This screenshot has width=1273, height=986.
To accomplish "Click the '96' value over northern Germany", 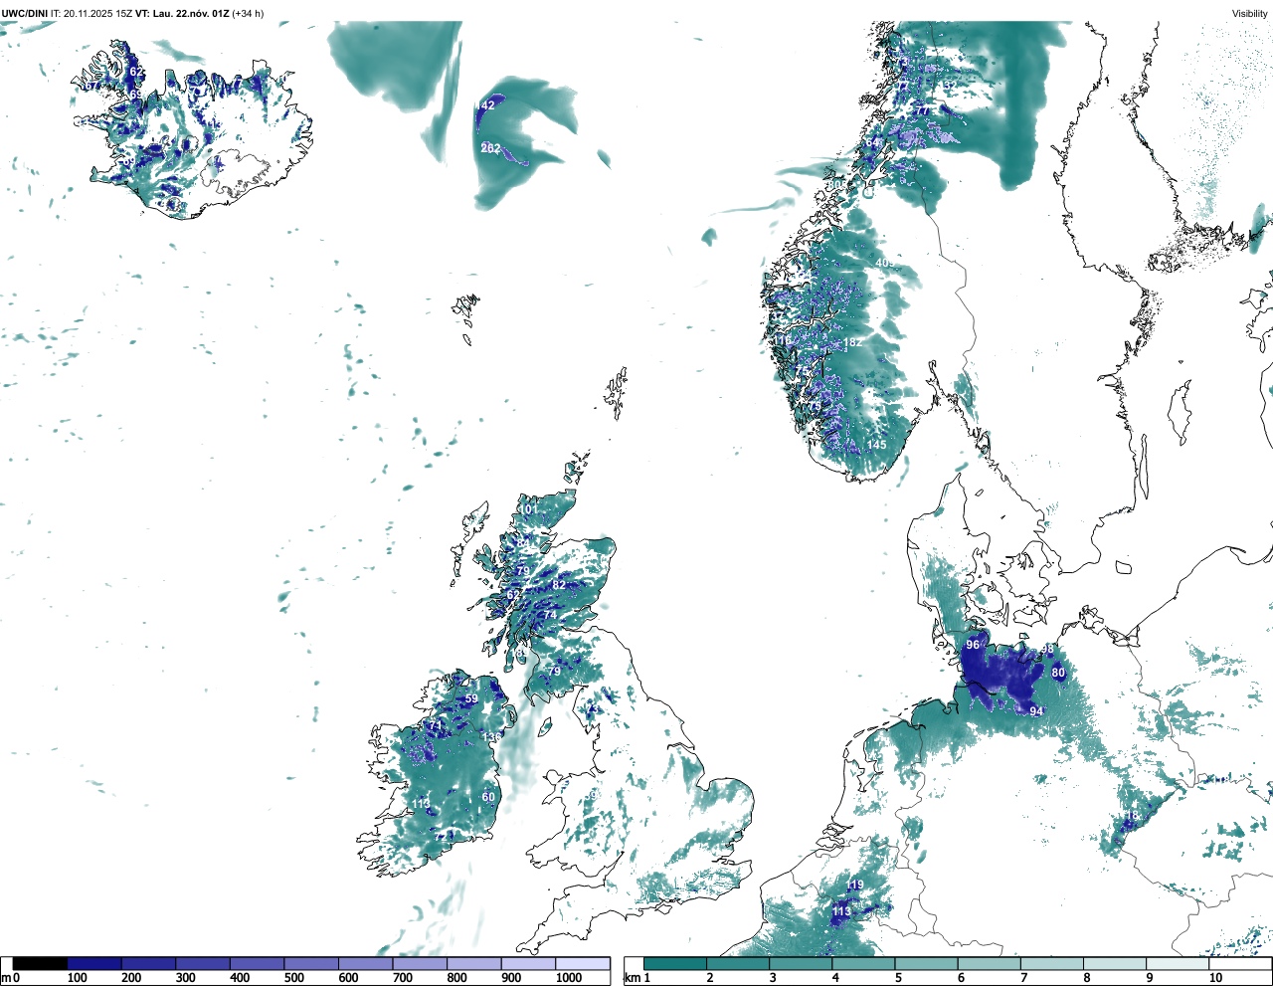I will tap(973, 645).
